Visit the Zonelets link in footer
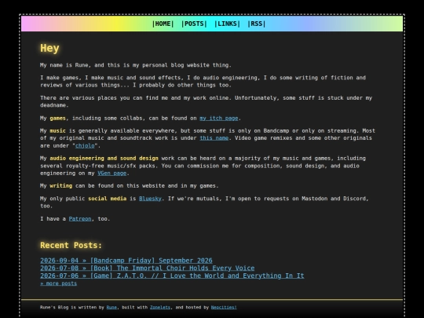The image size is (424, 318). click(160, 308)
